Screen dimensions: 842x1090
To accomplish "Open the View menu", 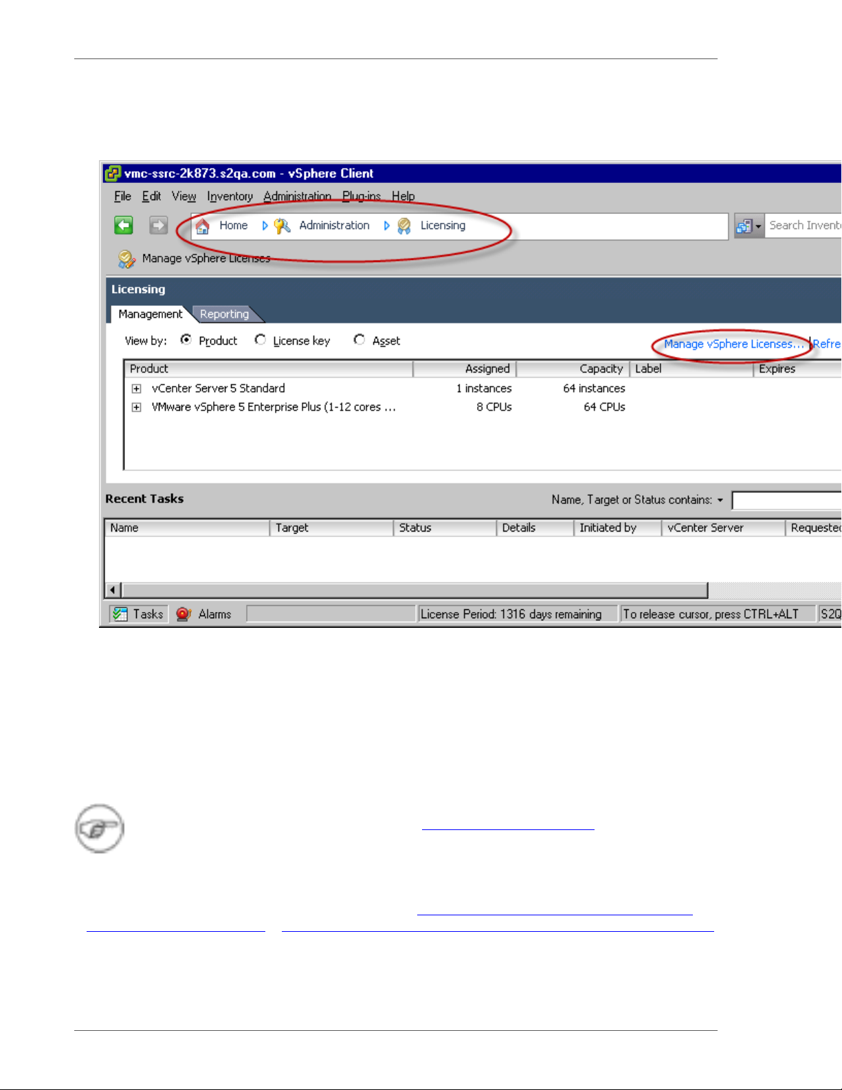I will [184, 196].
